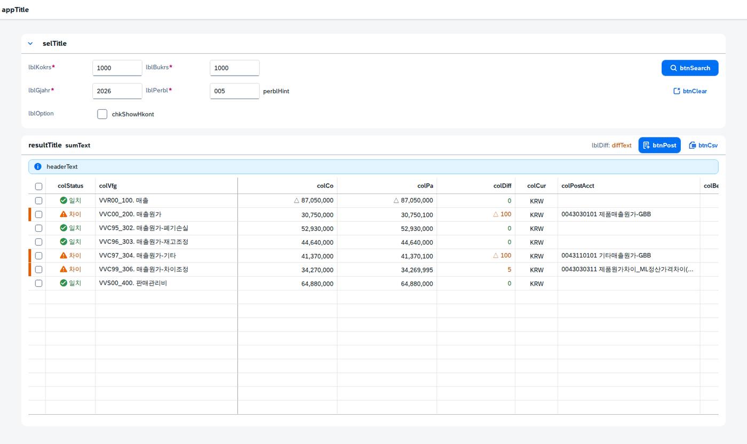Click colCo value 52,930,000
The image size is (747, 444).
[317, 229]
